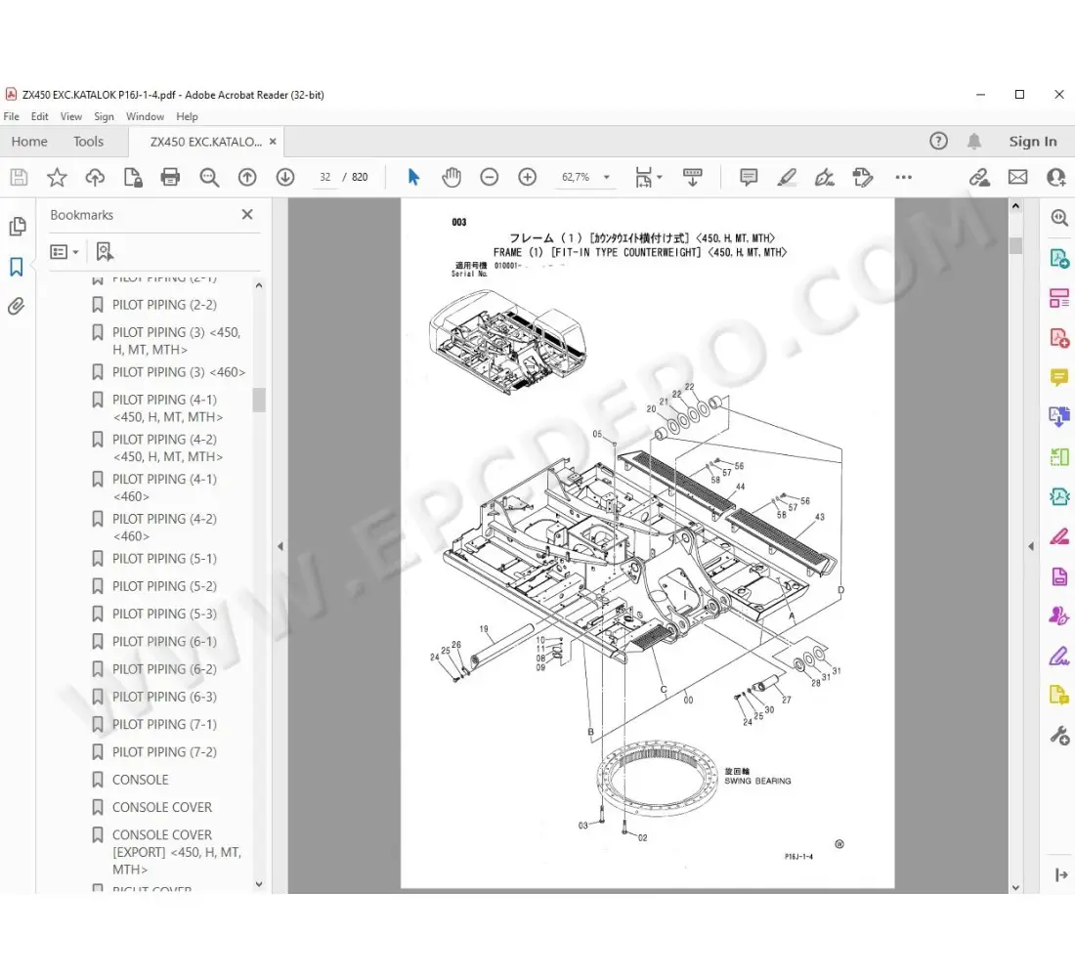Upload the file to the cloud
1075x977 pixels.
[95, 178]
